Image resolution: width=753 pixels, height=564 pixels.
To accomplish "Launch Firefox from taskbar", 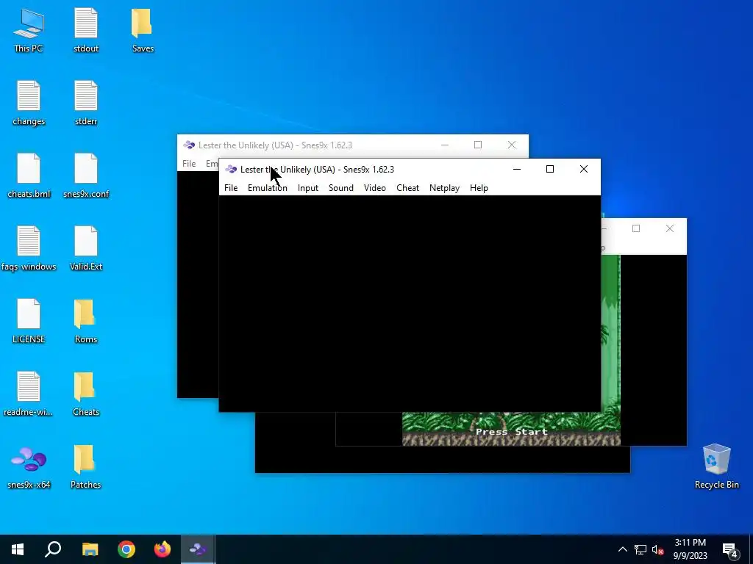I will pos(163,549).
